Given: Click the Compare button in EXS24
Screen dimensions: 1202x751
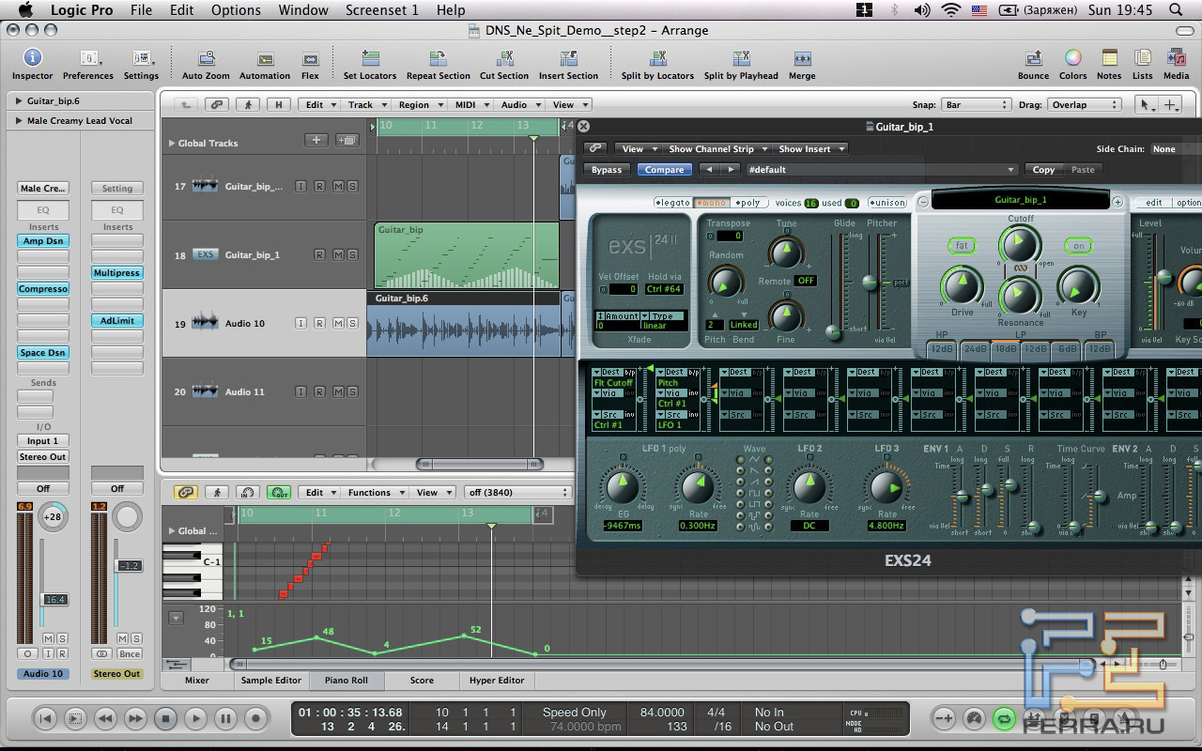Looking at the screenshot, I should [664, 170].
